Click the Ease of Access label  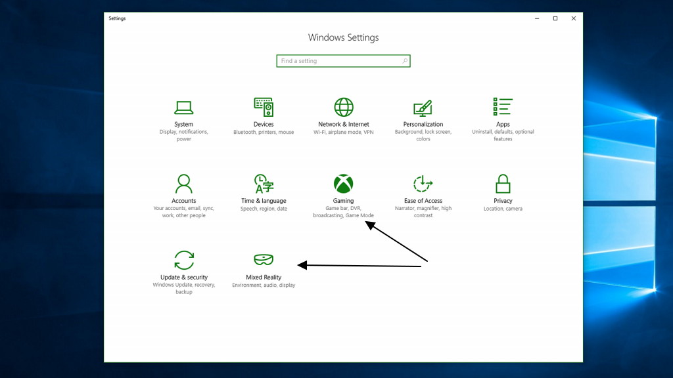(x=423, y=201)
